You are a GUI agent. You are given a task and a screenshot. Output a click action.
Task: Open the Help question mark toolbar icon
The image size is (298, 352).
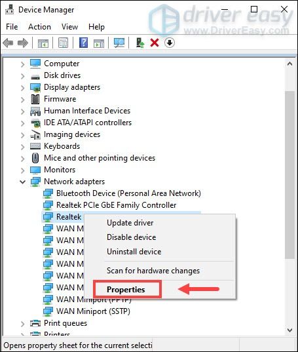click(83, 43)
